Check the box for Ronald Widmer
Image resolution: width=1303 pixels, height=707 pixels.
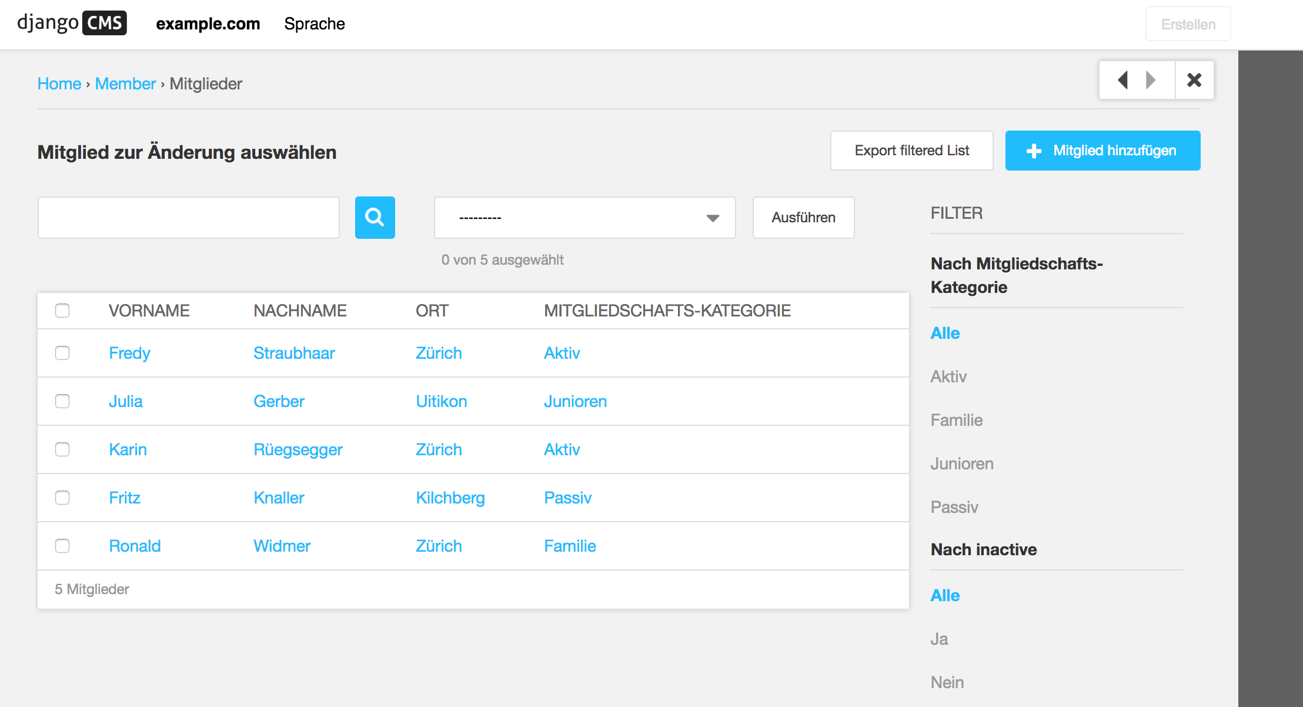click(x=62, y=546)
